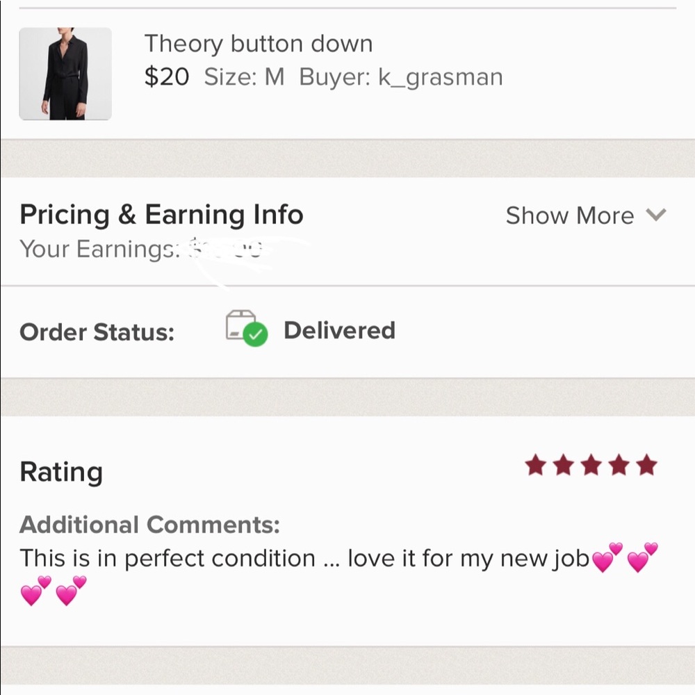Click the Delivered status label

[339, 330]
